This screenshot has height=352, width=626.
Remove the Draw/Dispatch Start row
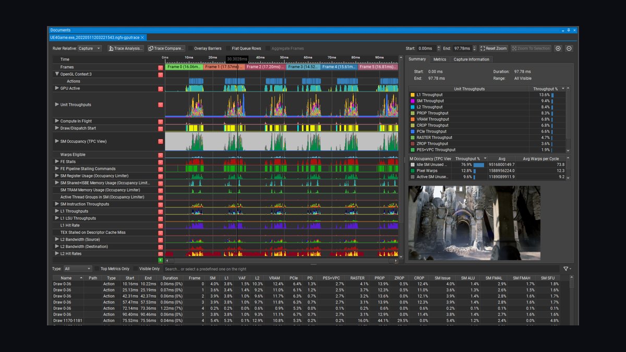tap(161, 128)
